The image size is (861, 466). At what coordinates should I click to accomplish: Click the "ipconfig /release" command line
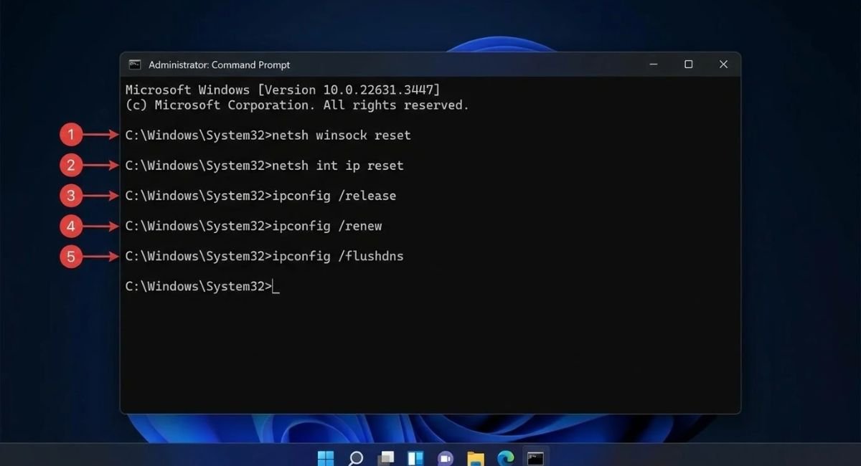pyautogui.click(x=261, y=196)
